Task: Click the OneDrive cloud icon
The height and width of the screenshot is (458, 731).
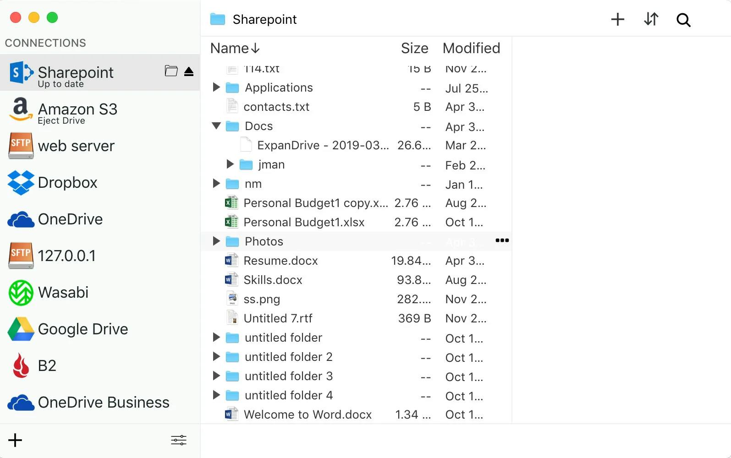Action: point(21,220)
